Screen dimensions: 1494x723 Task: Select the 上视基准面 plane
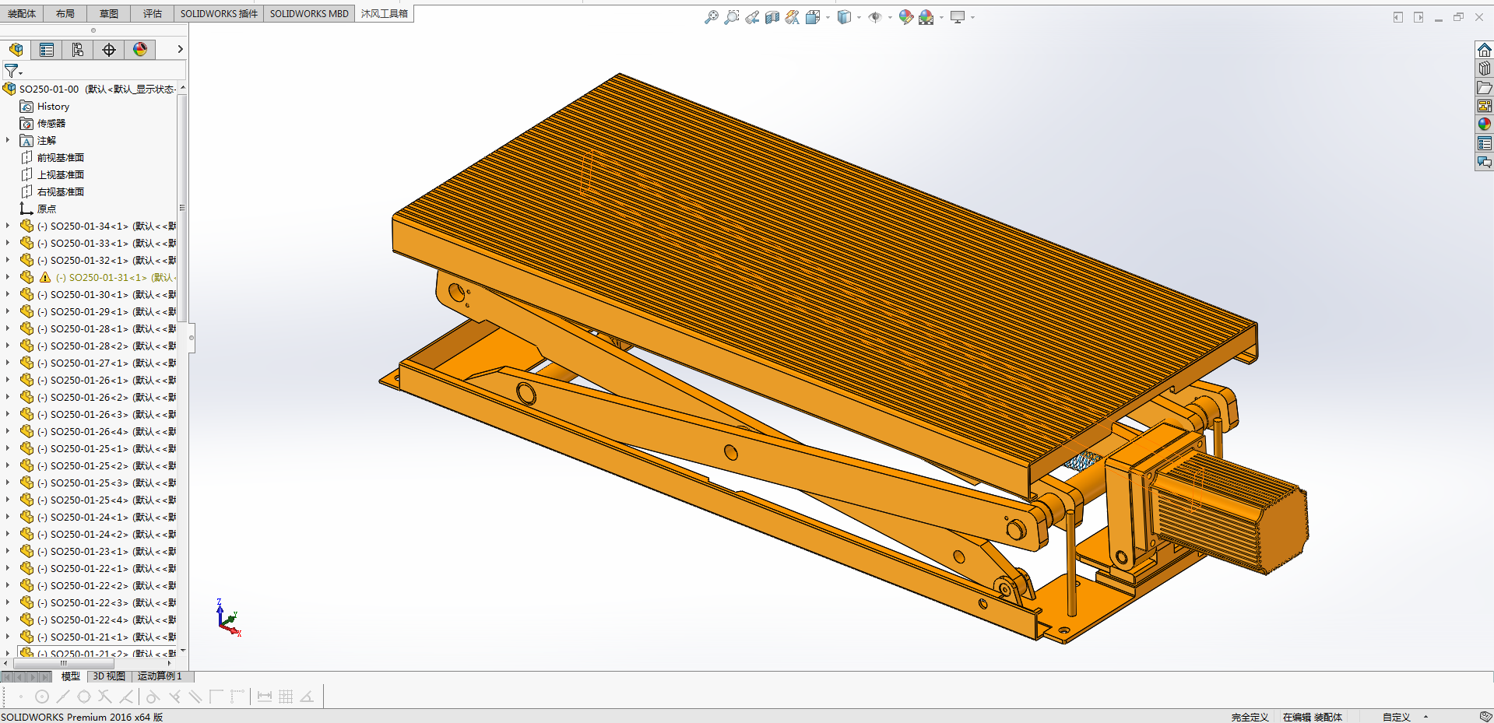tap(61, 175)
